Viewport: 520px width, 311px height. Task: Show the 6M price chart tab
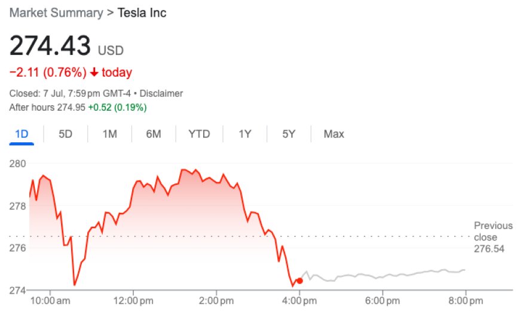(154, 134)
